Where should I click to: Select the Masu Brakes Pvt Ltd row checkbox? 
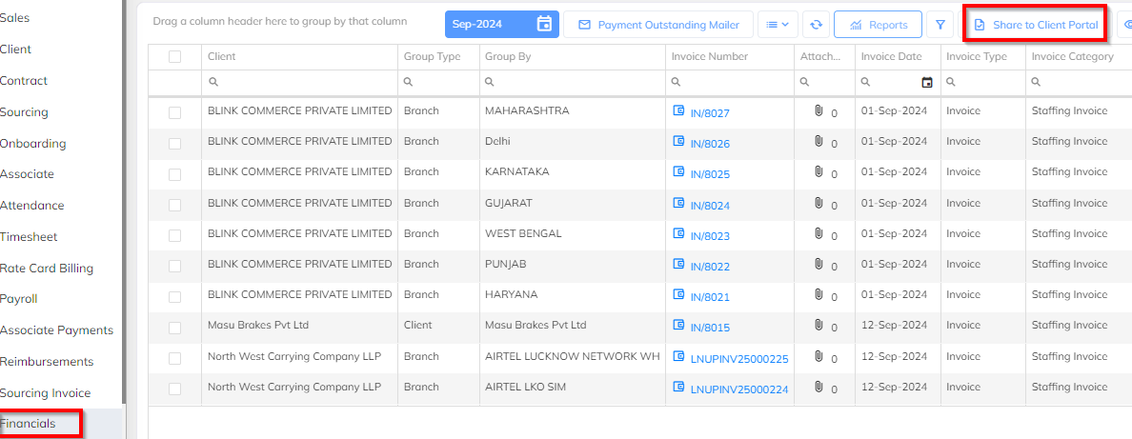174,328
